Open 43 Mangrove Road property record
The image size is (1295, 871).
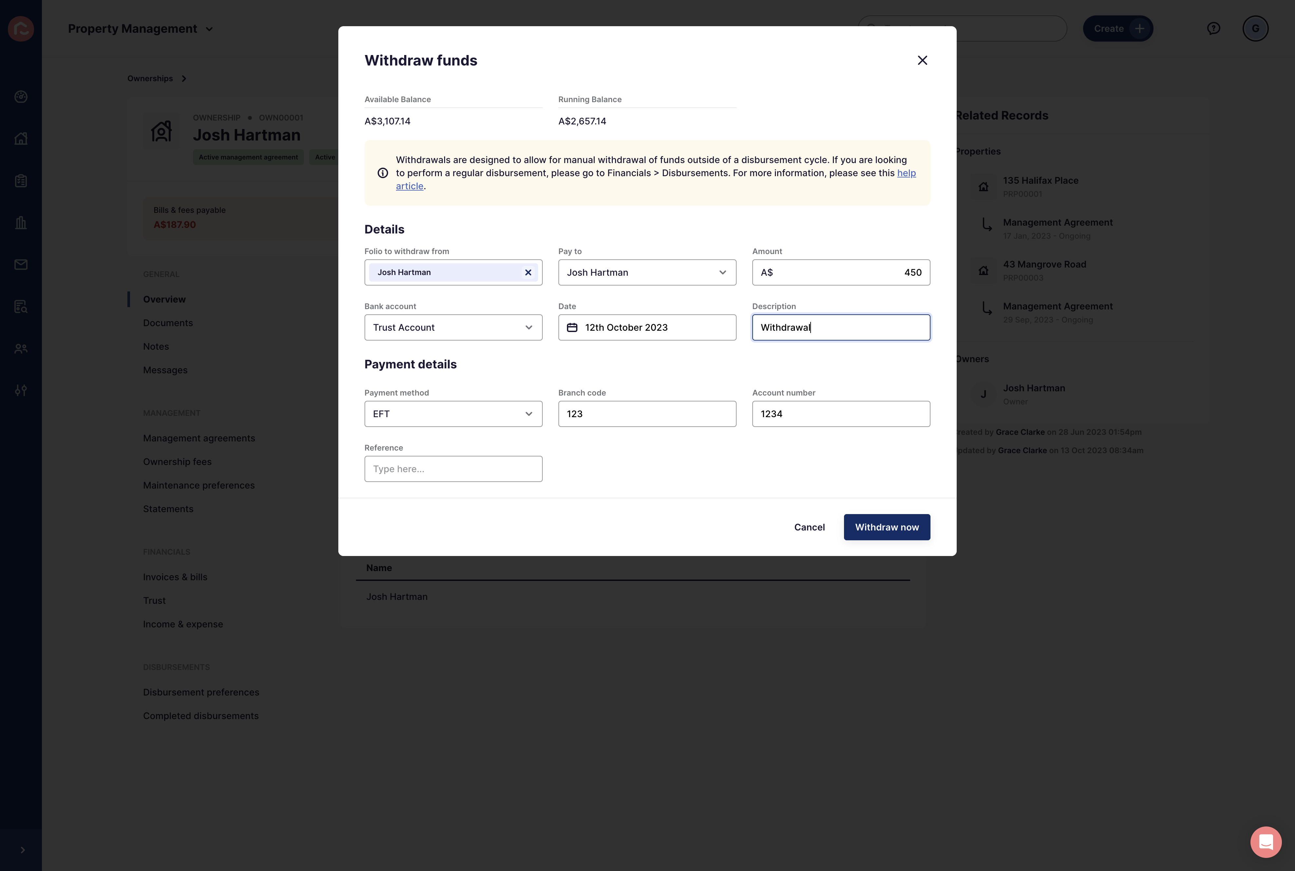[x=1044, y=265]
